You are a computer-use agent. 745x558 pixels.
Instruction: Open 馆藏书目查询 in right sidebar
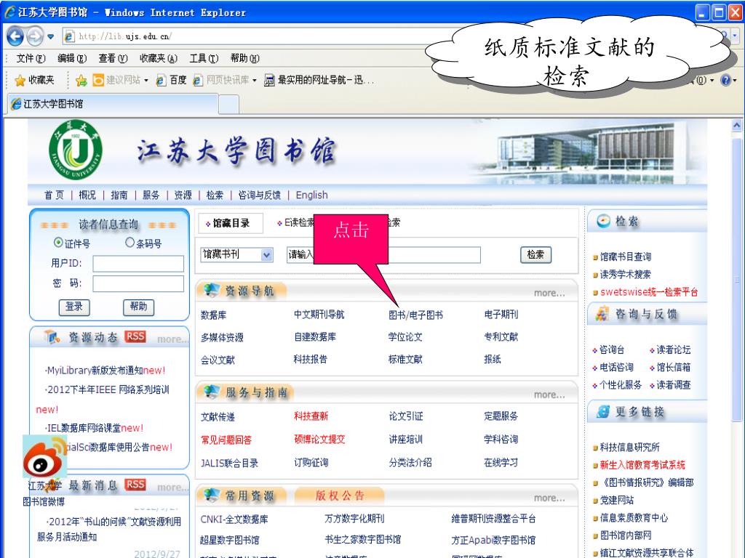pos(625,256)
